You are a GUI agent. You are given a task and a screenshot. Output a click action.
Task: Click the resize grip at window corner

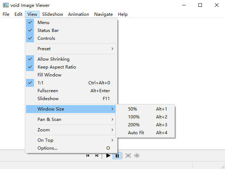click(223, 167)
